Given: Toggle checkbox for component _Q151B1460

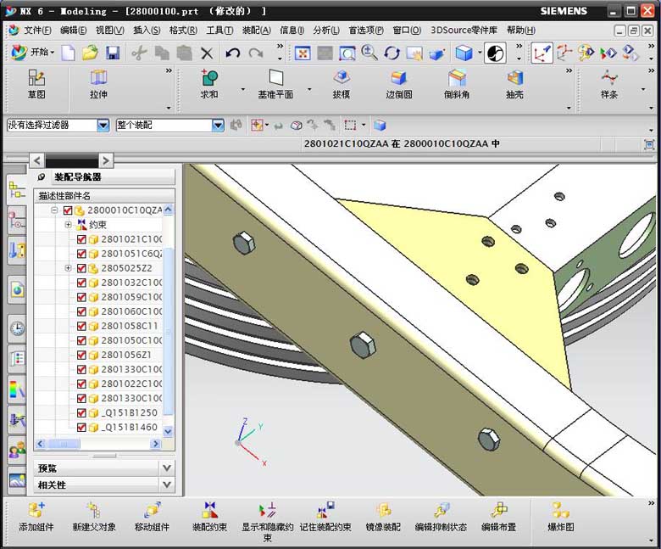Looking at the screenshot, I should pyautogui.click(x=81, y=427).
